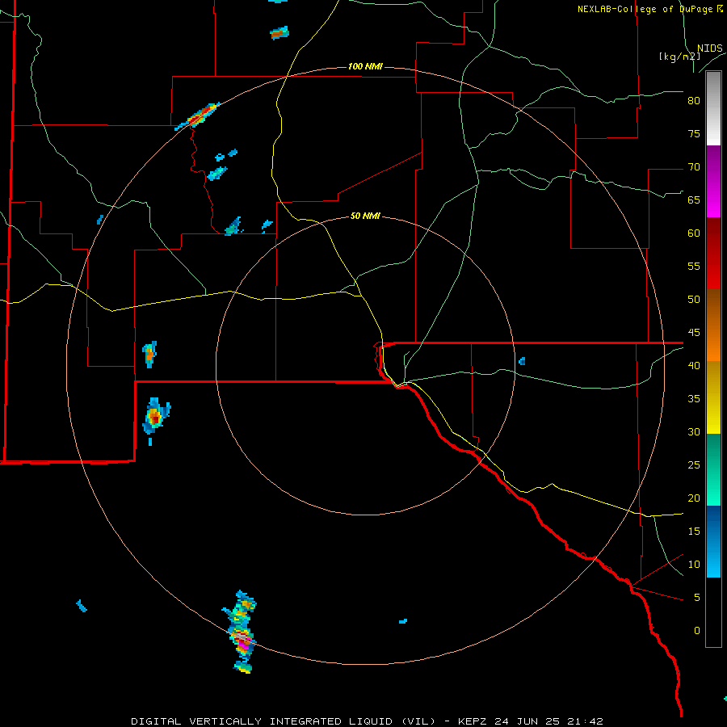Click the small storm cell at top center
The height and width of the screenshot is (727, 727).
point(279,33)
